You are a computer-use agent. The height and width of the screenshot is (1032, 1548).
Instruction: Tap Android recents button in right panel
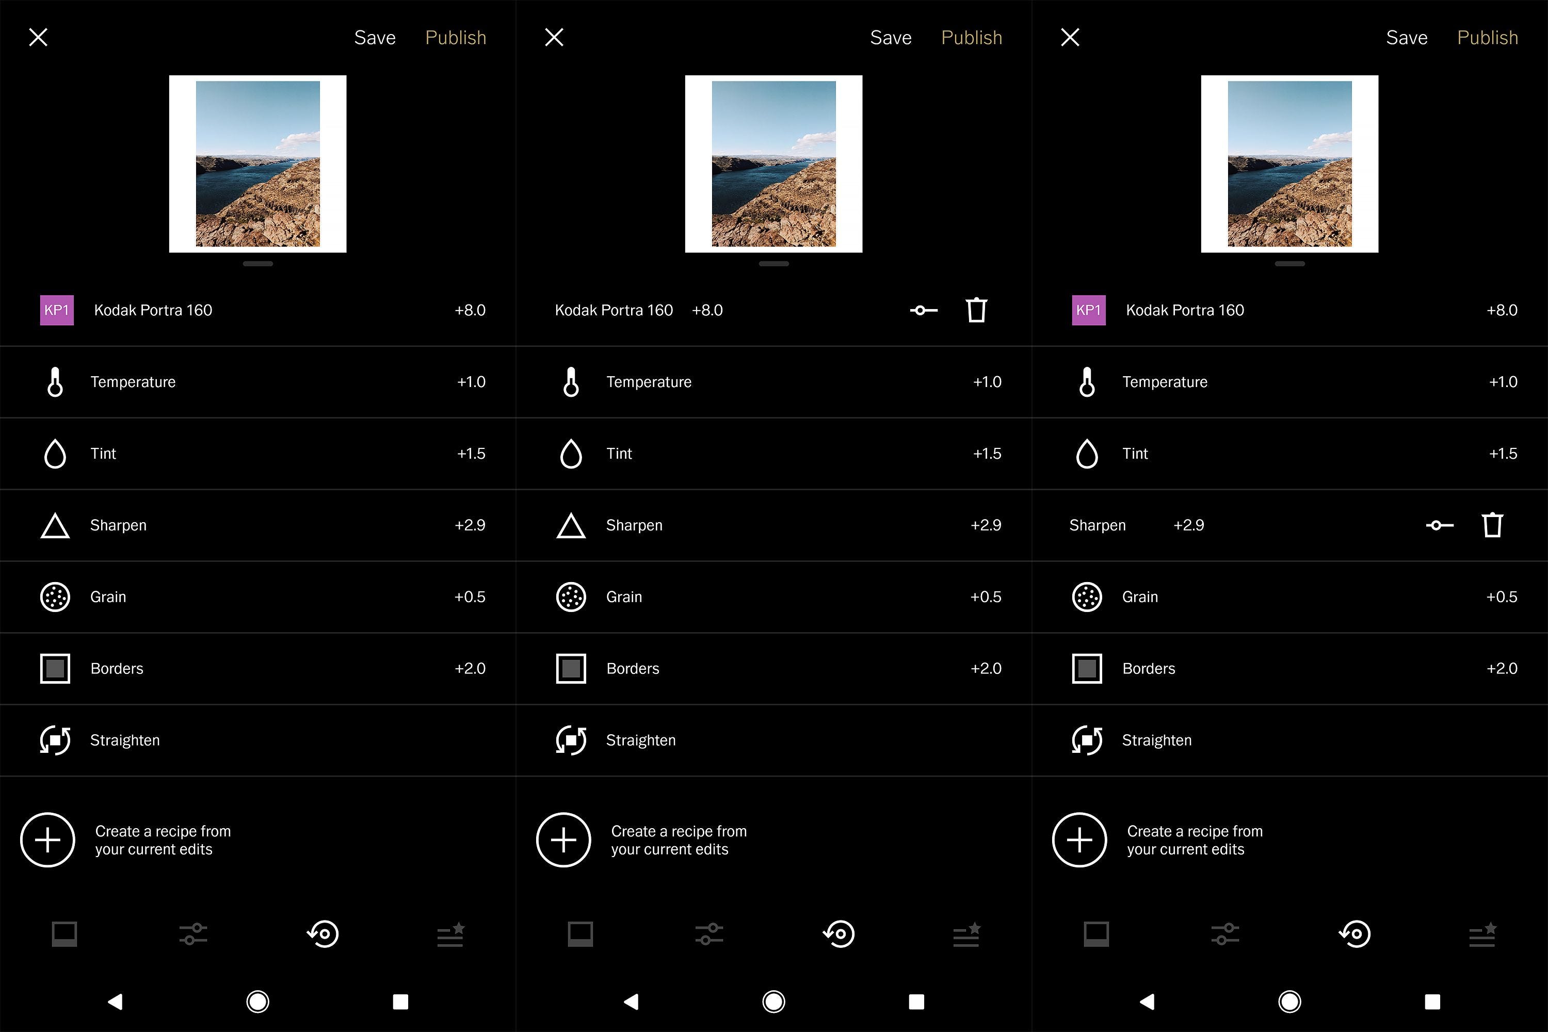pyautogui.click(x=1432, y=1002)
